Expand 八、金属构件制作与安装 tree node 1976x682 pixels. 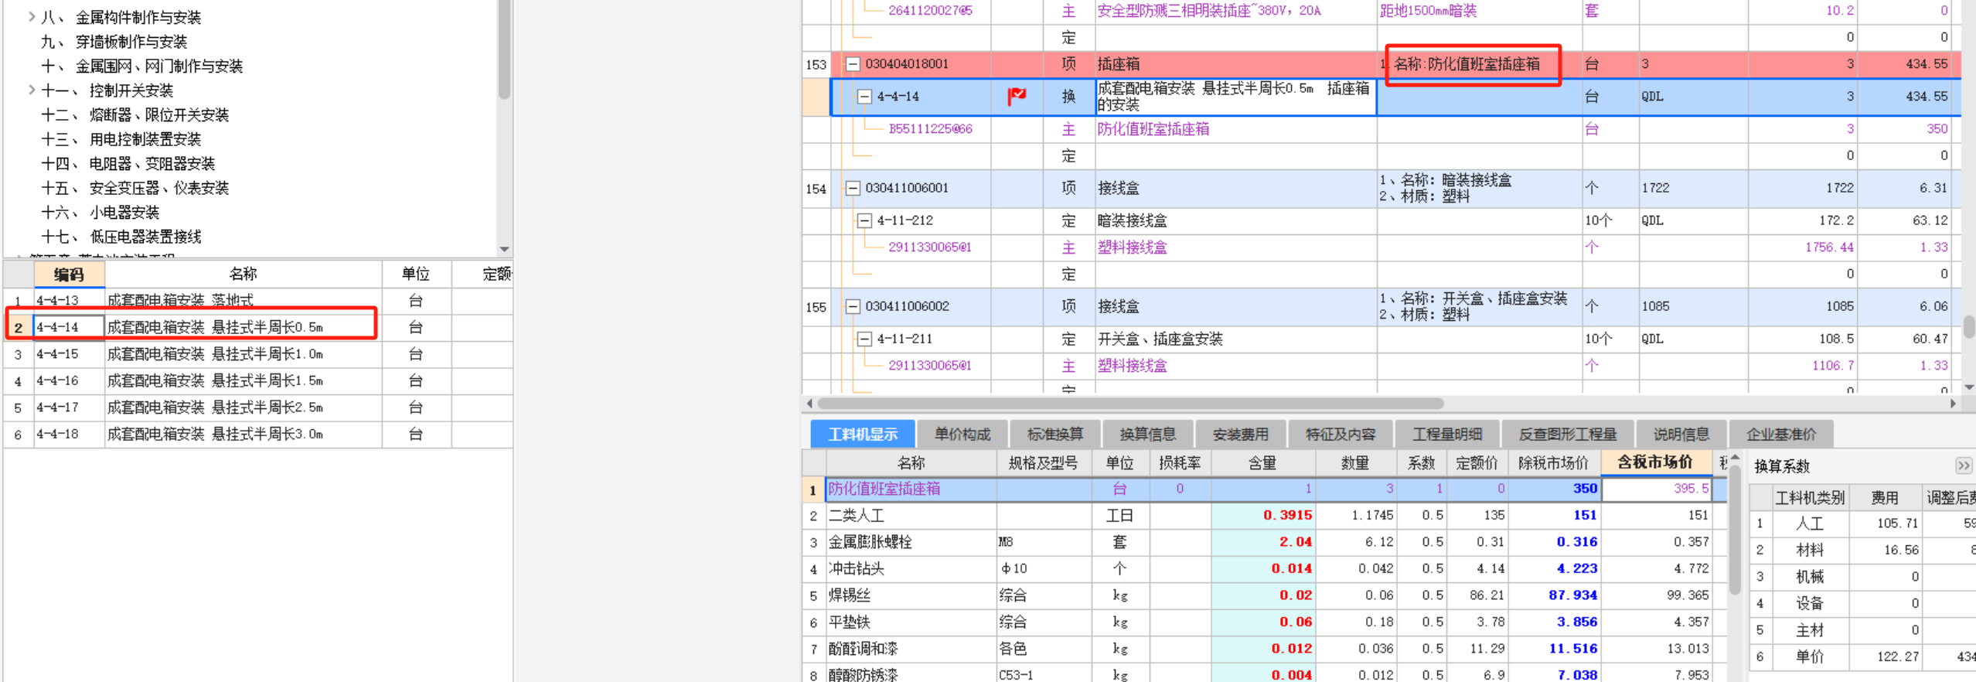point(32,16)
